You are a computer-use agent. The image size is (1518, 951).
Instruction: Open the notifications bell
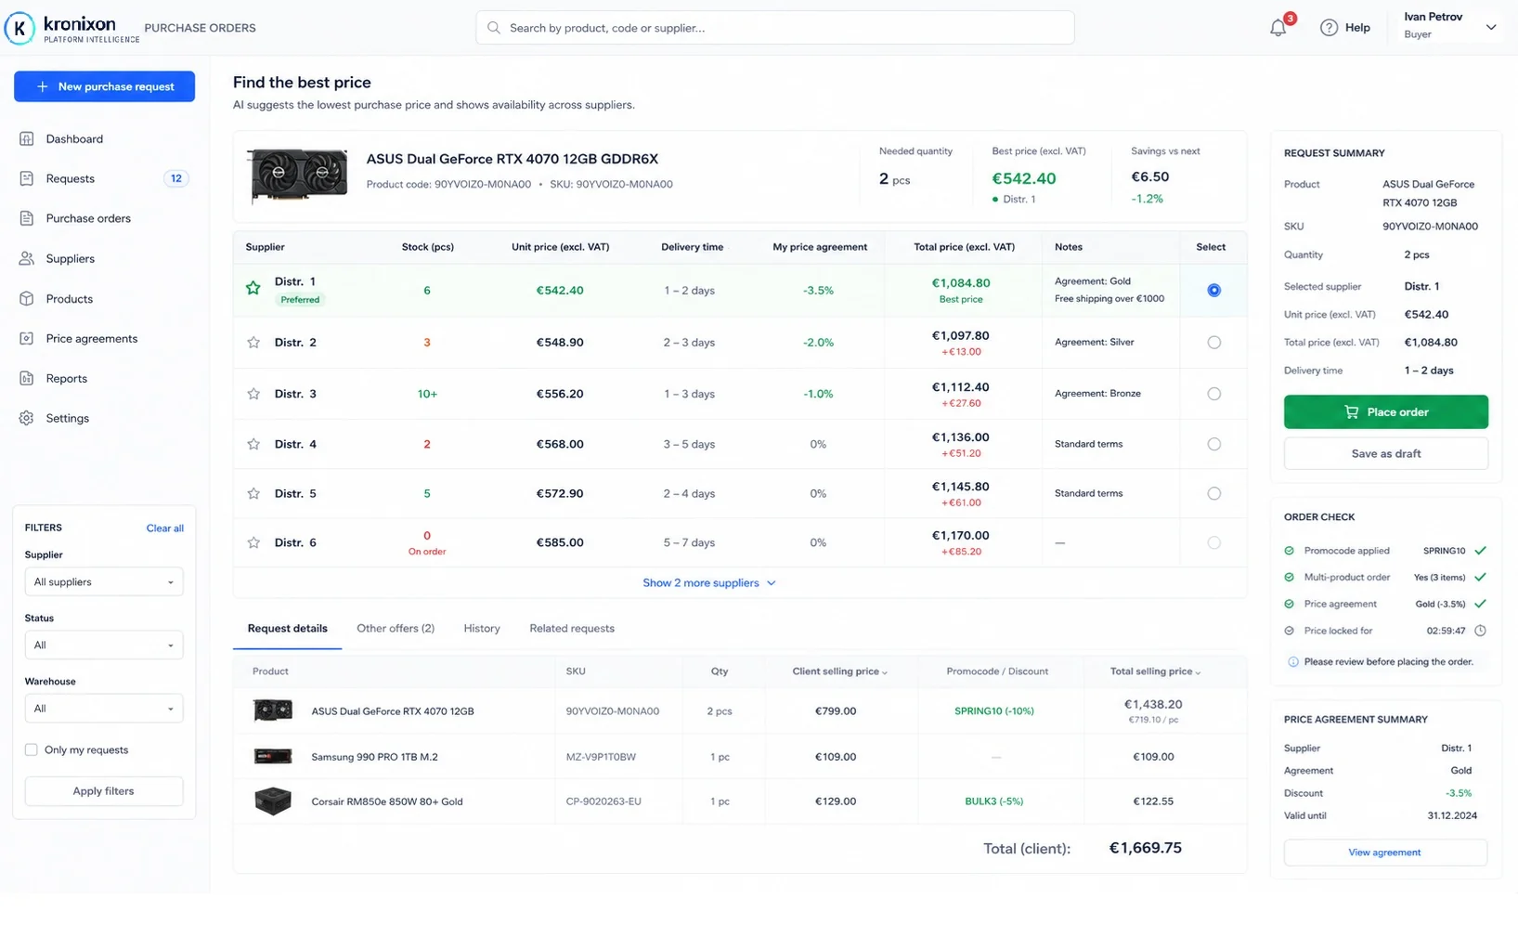1278,28
